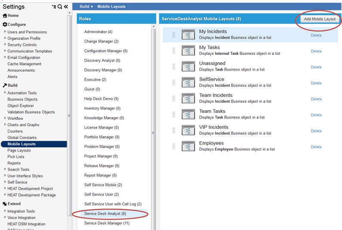Click the SelfService layout thumbnail icon
This screenshot has width=342, height=230.
pyautogui.click(x=188, y=82)
